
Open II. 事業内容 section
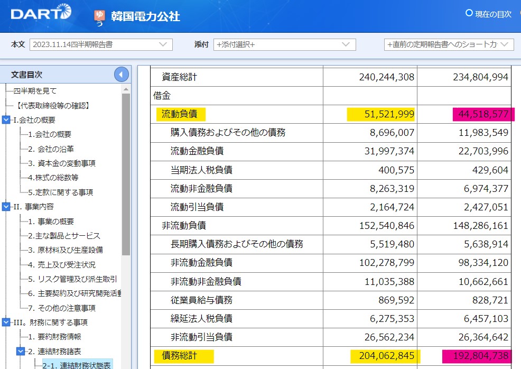(34, 207)
